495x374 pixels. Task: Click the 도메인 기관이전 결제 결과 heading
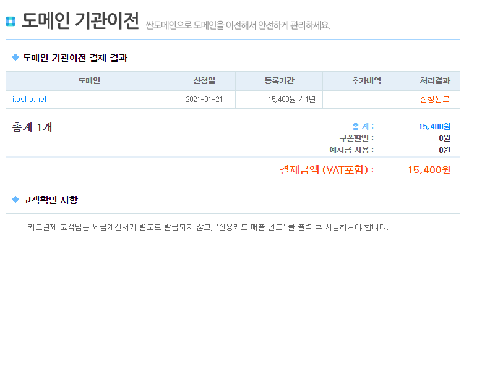75,57
